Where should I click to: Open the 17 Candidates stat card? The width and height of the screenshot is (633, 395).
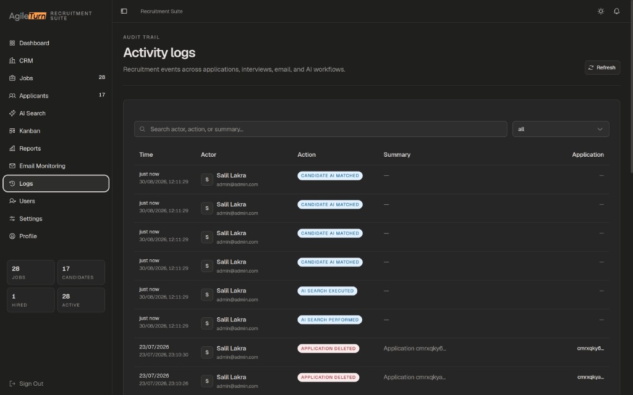point(81,272)
